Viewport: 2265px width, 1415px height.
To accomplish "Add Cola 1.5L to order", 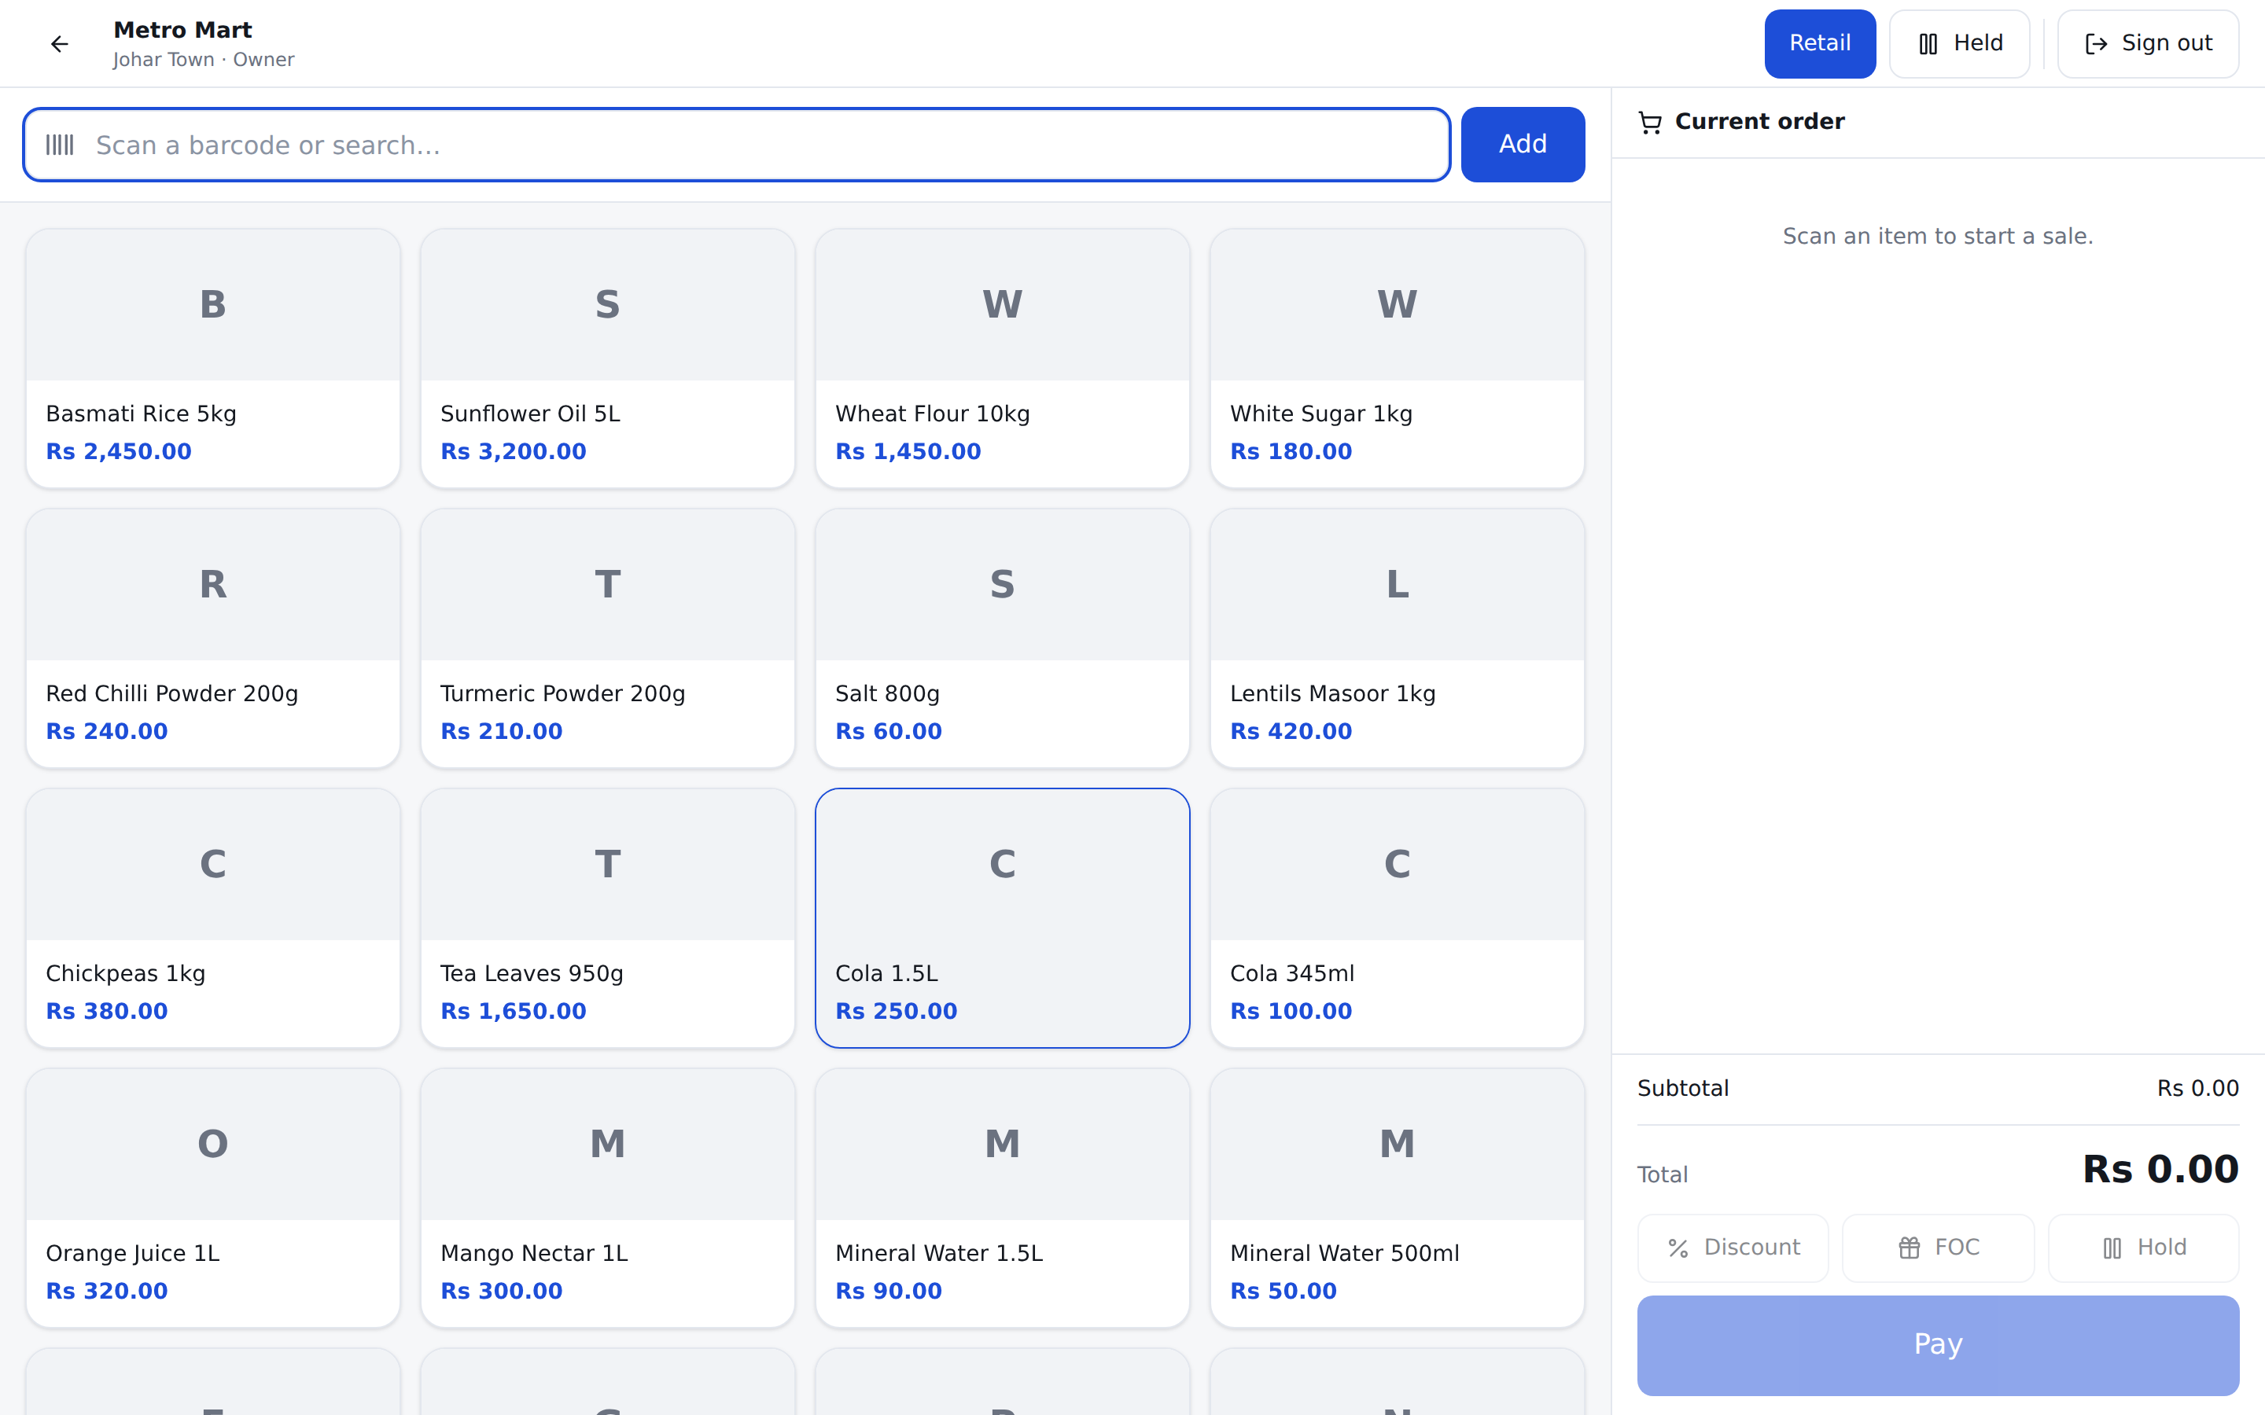I will [1003, 918].
